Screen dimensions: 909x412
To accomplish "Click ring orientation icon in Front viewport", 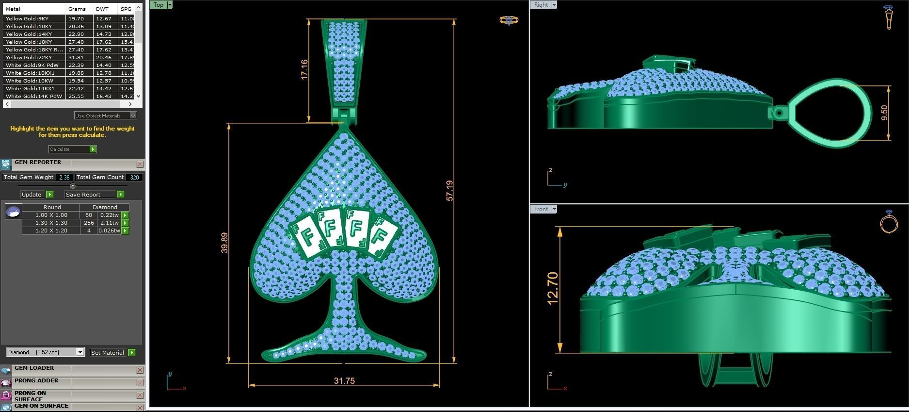I will [x=889, y=222].
